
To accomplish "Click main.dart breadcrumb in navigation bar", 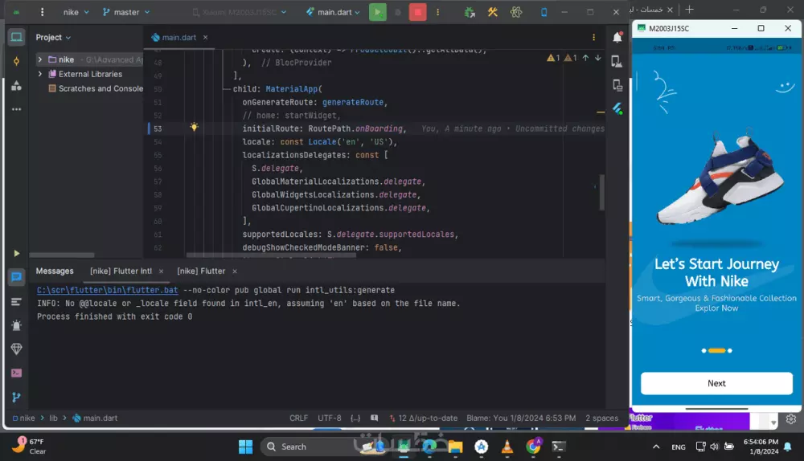I will 96,418.
